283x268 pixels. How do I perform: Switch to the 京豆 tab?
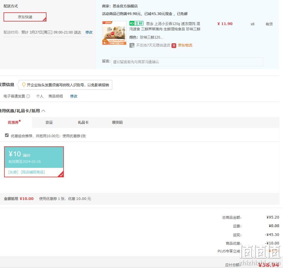(49, 122)
